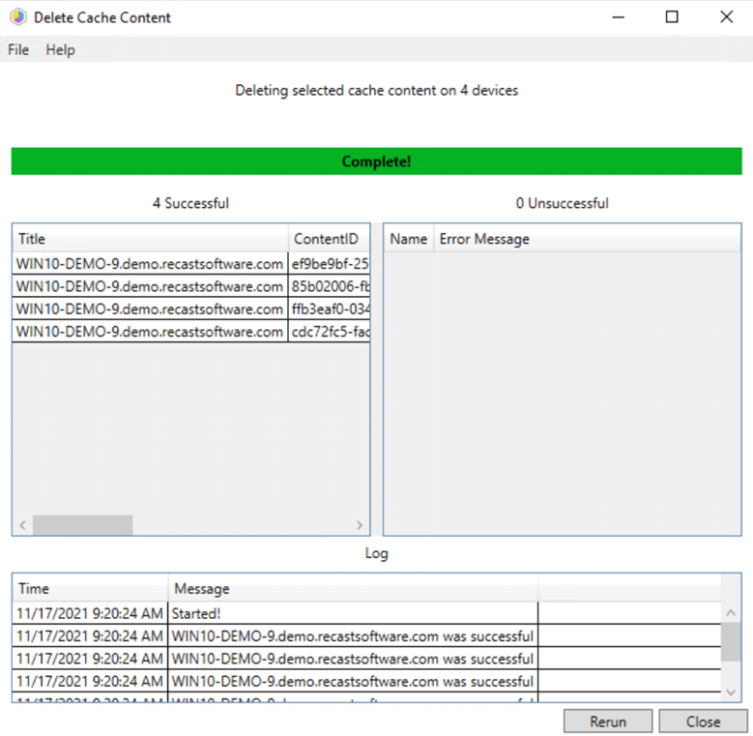Click the Message column header in Log
The width and height of the screenshot is (753, 736).
tap(353, 588)
